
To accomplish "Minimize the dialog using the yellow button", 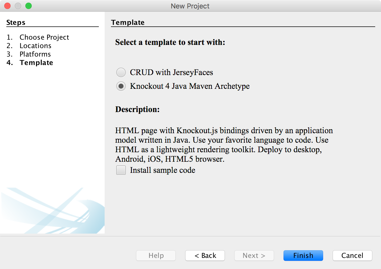I will (18, 6).
